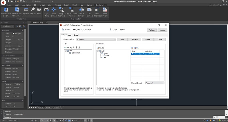
Task: Select the administrator role in Role tree
Action: coord(75,53)
